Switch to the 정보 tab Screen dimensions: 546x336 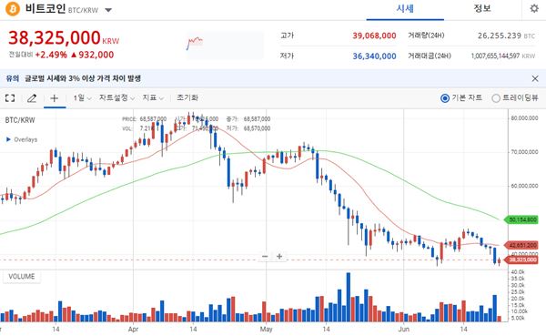[x=482, y=9]
